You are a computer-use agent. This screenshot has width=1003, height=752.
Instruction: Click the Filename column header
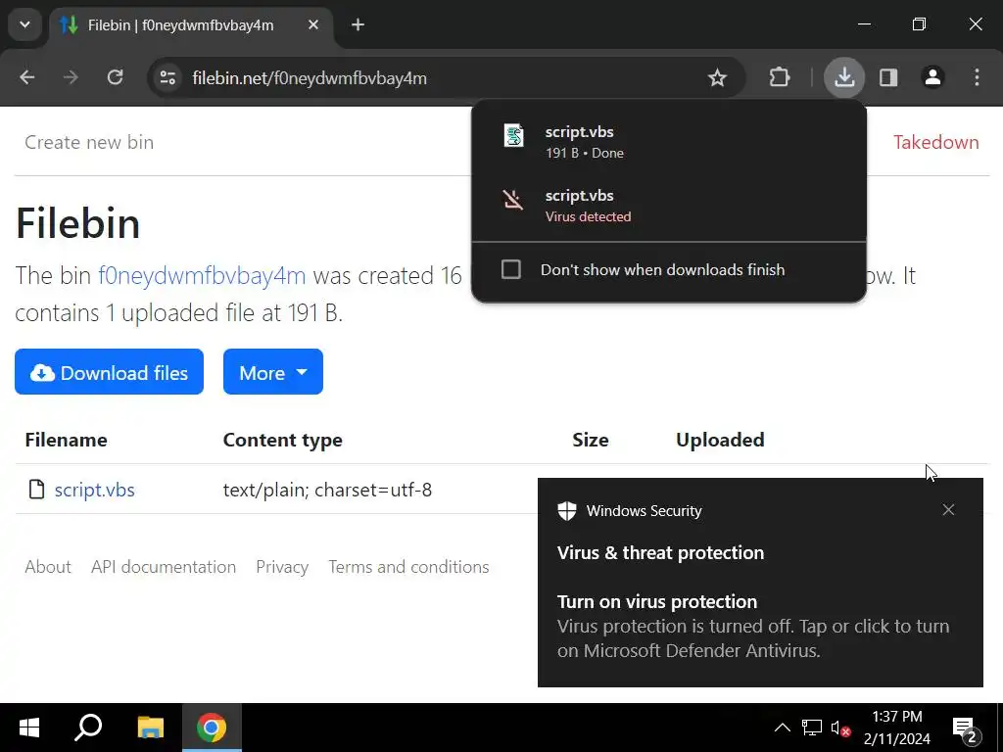click(66, 440)
